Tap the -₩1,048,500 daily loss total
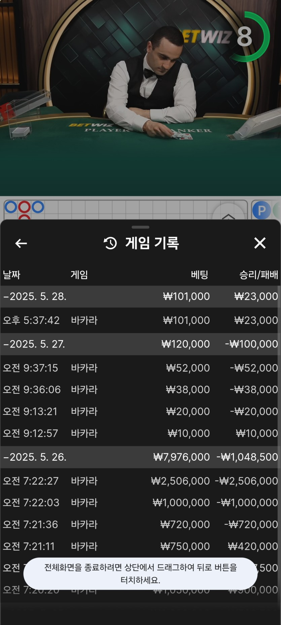Screen dimensions: 281x625 [x=247, y=457]
